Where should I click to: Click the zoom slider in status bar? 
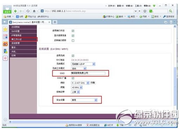tap(162, 125)
